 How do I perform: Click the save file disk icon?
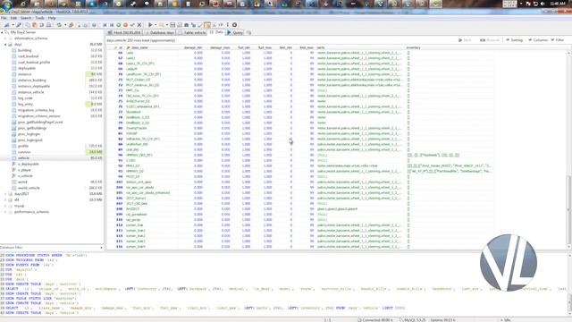(x=172, y=25)
